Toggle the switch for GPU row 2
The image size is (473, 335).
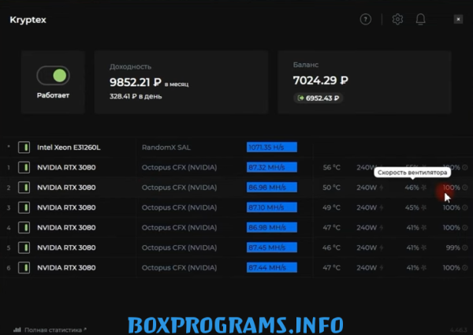(24, 188)
